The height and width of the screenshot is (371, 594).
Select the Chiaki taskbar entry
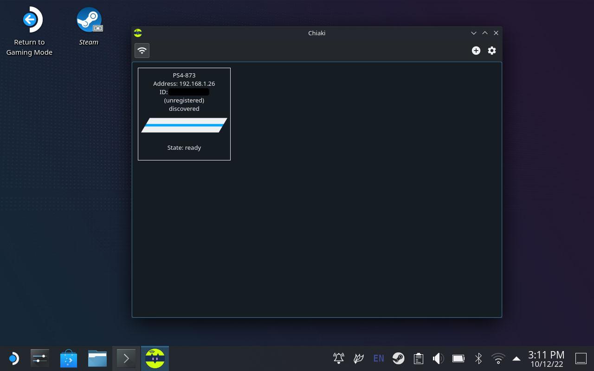pyautogui.click(x=155, y=358)
